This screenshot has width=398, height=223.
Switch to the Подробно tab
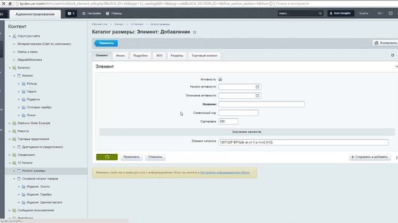141,56
